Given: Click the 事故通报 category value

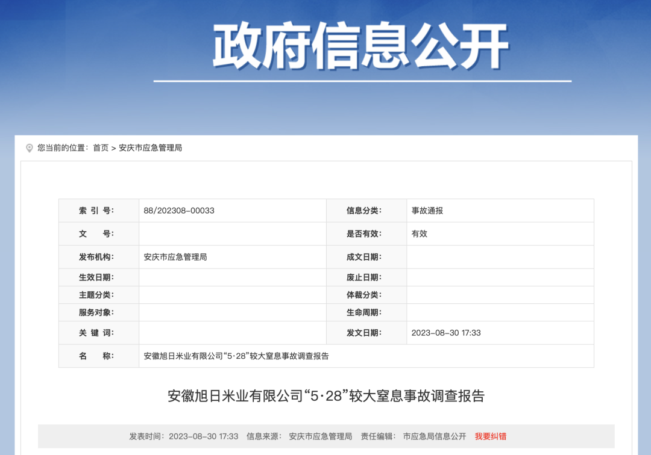Looking at the screenshot, I should pyautogui.click(x=427, y=211).
